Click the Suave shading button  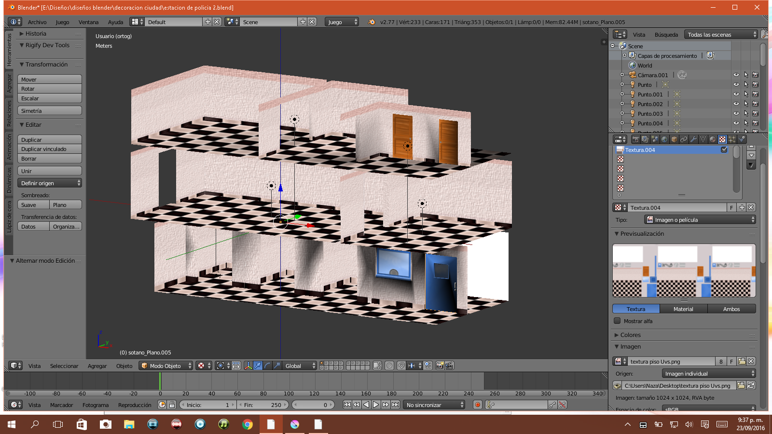point(33,205)
